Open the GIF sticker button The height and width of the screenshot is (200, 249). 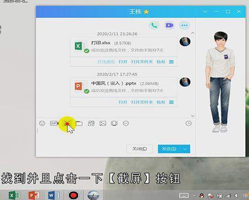(x=54, y=123)
